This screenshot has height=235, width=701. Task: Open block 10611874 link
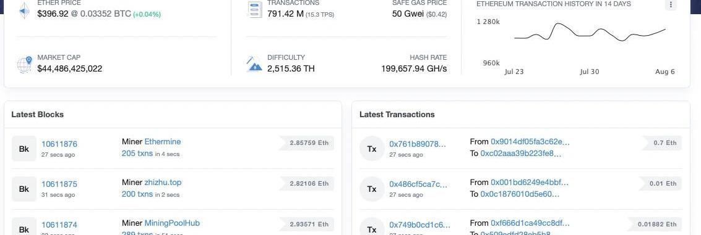pos(59,225)
